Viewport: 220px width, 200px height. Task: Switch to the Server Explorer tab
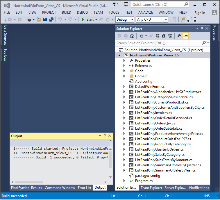[x=175, y=188]
